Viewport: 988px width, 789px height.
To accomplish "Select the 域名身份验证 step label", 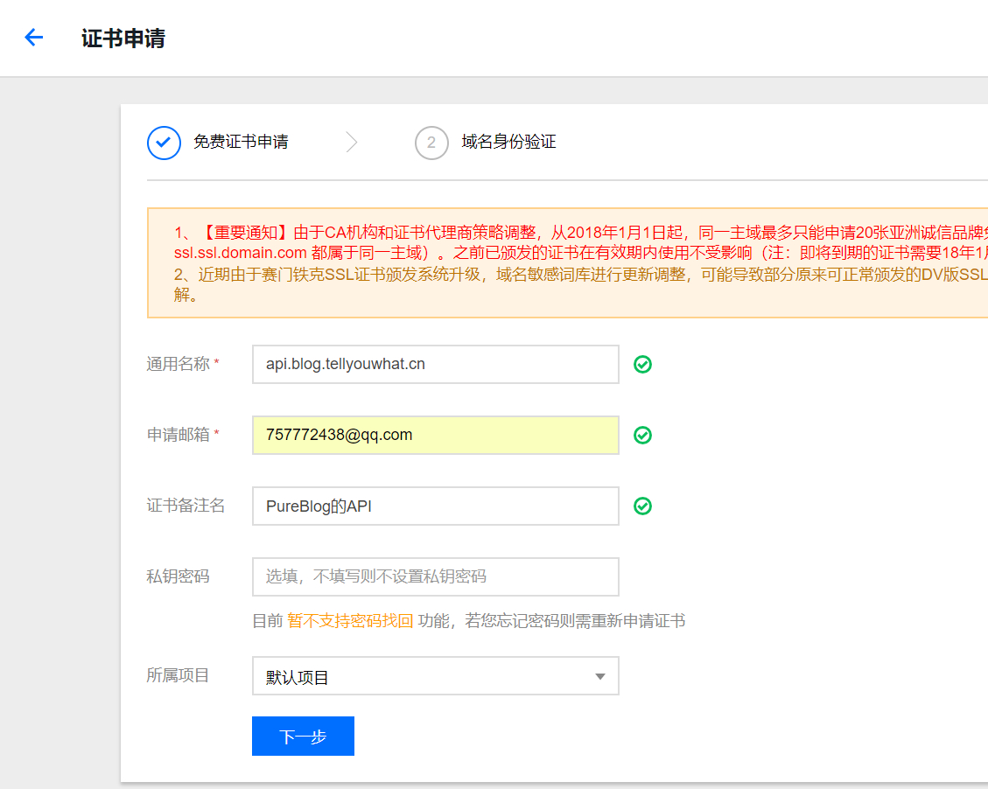I will pyautogui.click(x=508, y=143).
